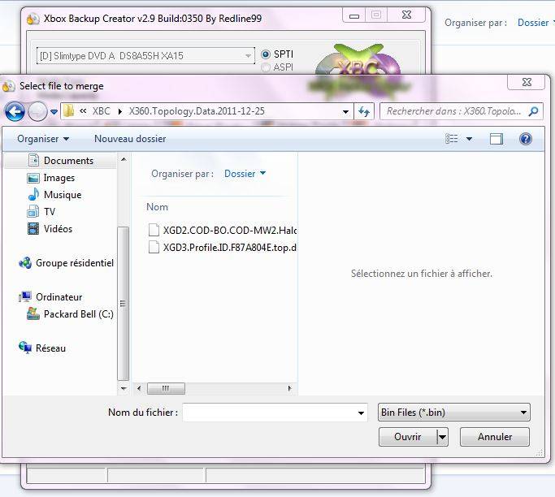Click the Ordinateur computer icon
Viewport: 555px width, 497px height.
(25, 296)
